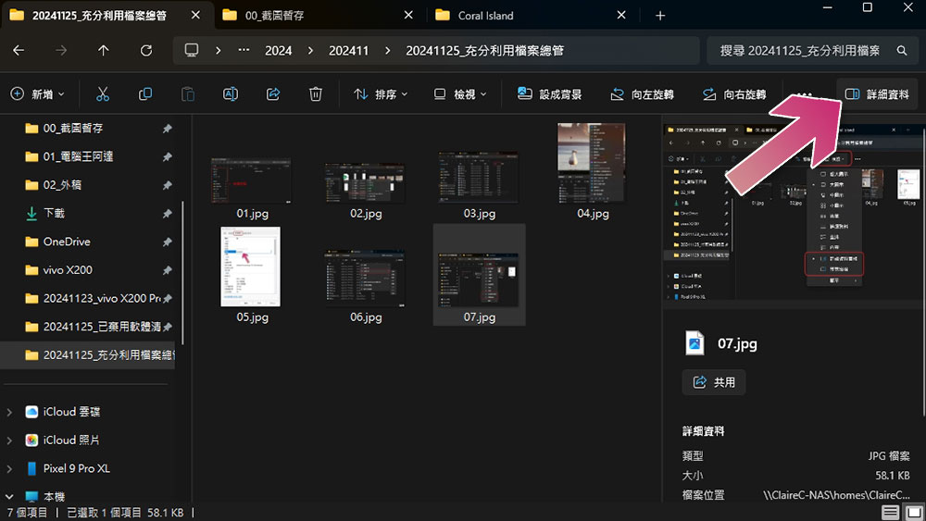Click the search magnifier icon

[x=902, y=51]
